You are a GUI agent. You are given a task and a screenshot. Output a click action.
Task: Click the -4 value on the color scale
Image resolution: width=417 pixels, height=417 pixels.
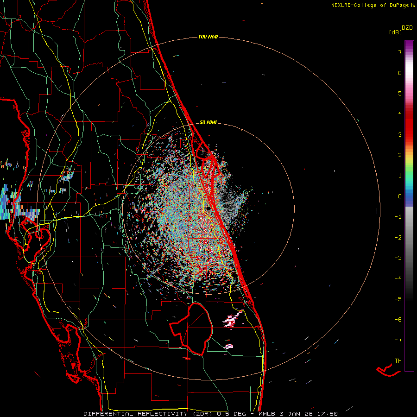(398, 278)
